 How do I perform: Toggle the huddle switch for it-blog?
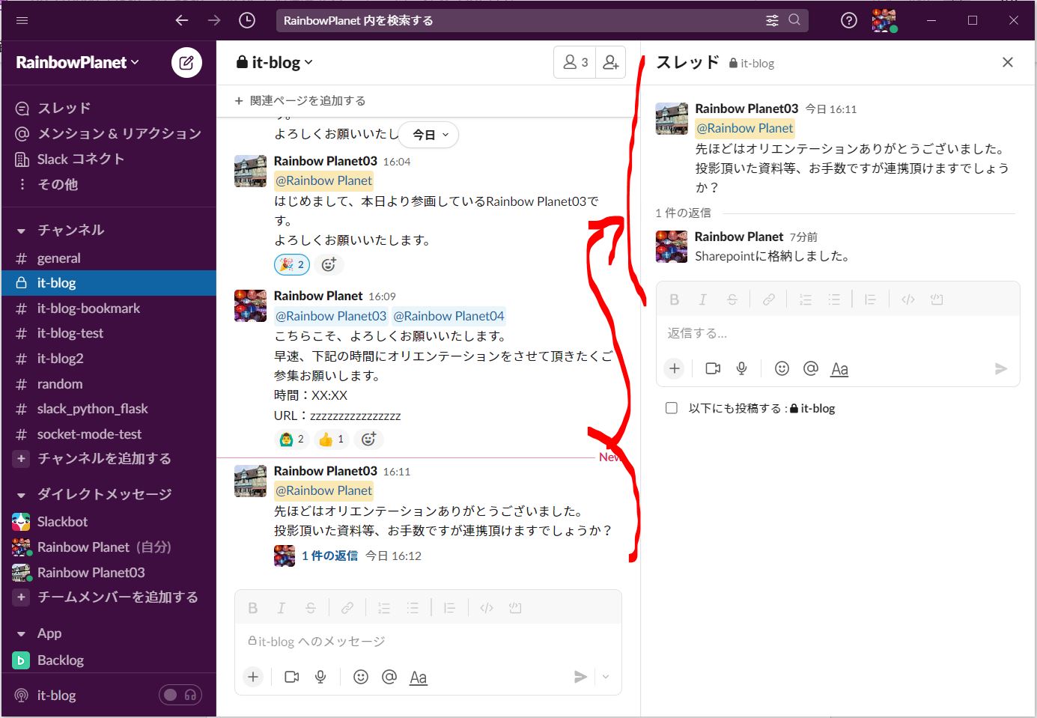click(x=180, y=696)
